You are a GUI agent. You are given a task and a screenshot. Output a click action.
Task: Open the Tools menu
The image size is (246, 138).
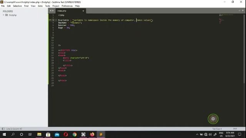click(48, 6)
